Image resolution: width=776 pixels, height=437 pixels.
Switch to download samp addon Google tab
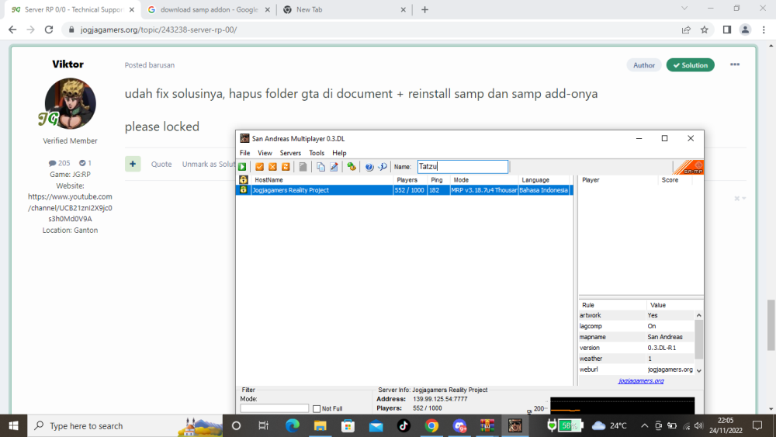[210, 9]
